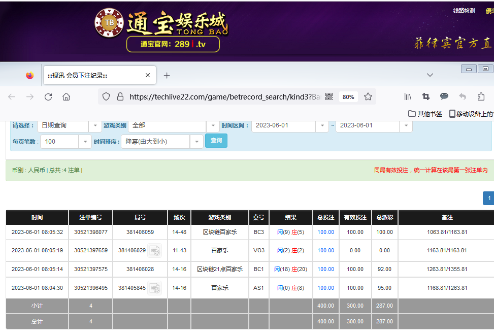Switch to the 视讯 会员下注纪录 tab
The image size is (494, 334).
click(91, 75)
